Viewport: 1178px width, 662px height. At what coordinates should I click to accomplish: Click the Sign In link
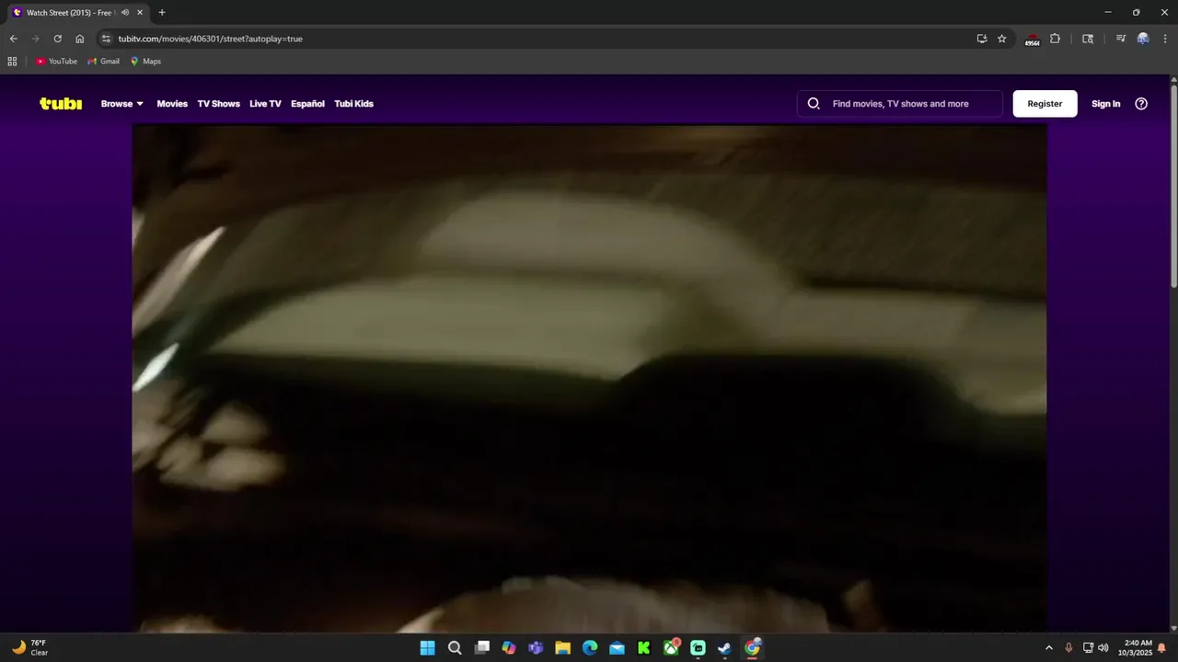[x=1105, y=104]
